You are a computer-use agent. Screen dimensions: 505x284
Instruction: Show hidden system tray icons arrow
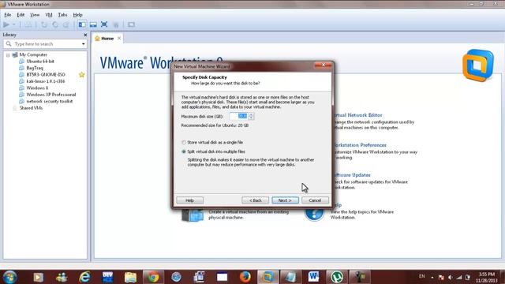tap(432, 277)
